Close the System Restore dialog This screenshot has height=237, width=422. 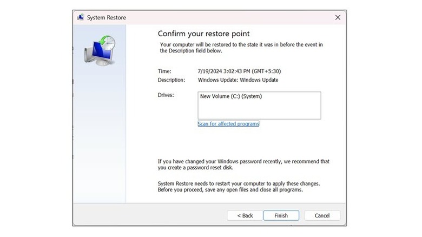(x=338, y=17)
